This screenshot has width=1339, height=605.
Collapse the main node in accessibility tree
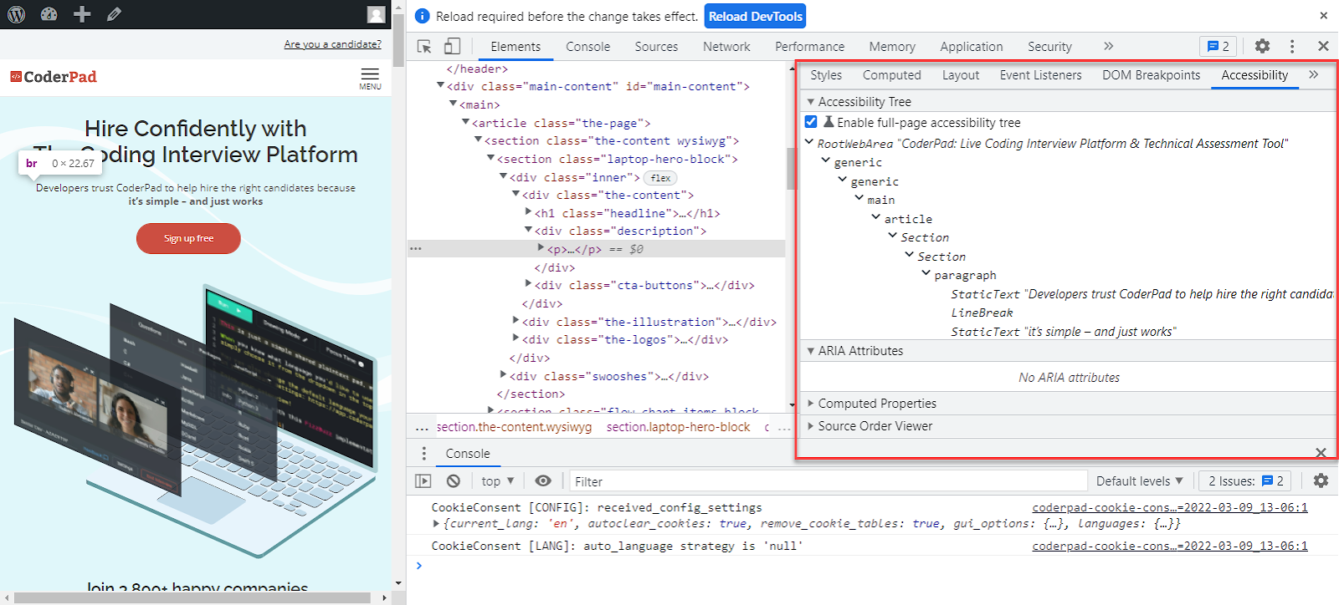click(x=859, y=198)
